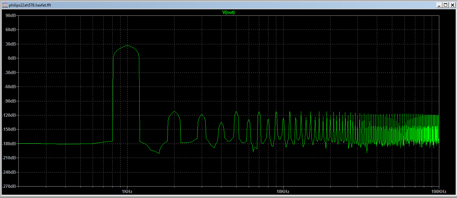Maximize the FFT plot window
The width and height of the screenshot is (457, 198).
[445, 5]
